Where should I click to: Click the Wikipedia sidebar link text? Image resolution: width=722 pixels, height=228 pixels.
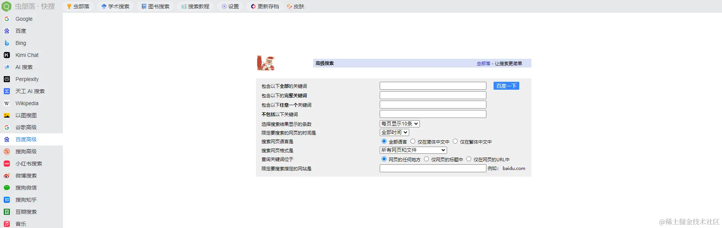click(x=27, y=103)
